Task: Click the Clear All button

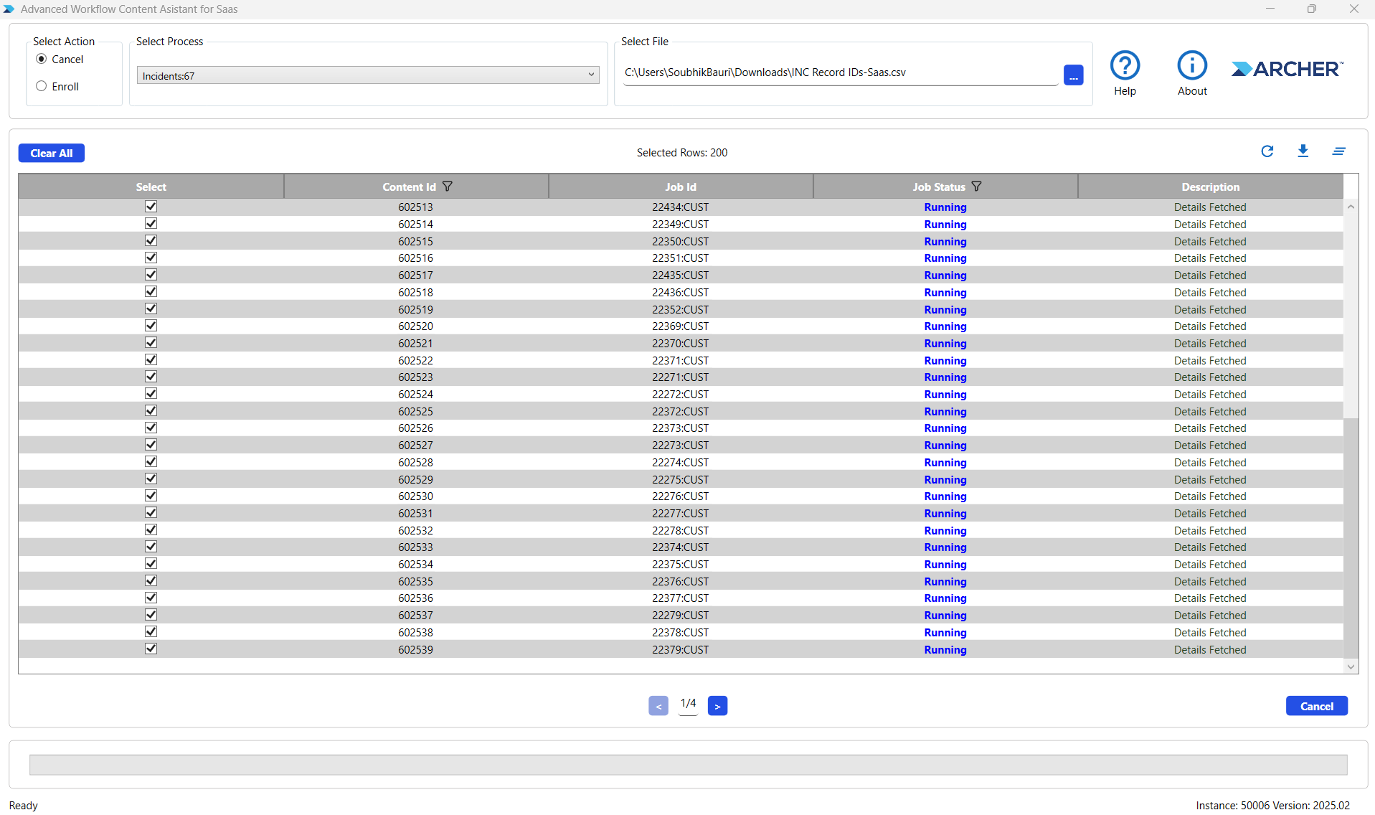Action: [x=52, y=153]
